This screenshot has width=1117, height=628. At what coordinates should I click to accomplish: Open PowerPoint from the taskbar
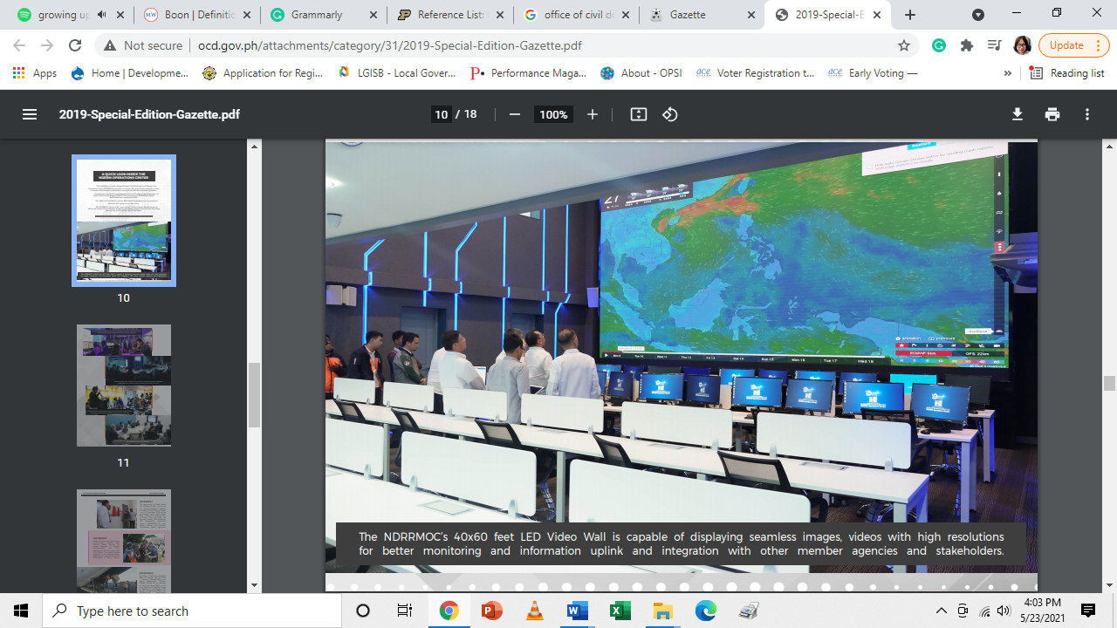point(491,611)
